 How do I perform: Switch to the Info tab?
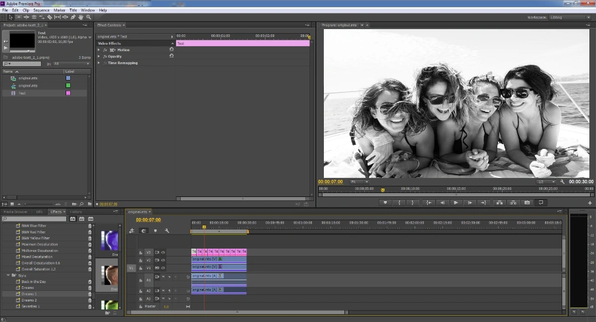(39, 212)
